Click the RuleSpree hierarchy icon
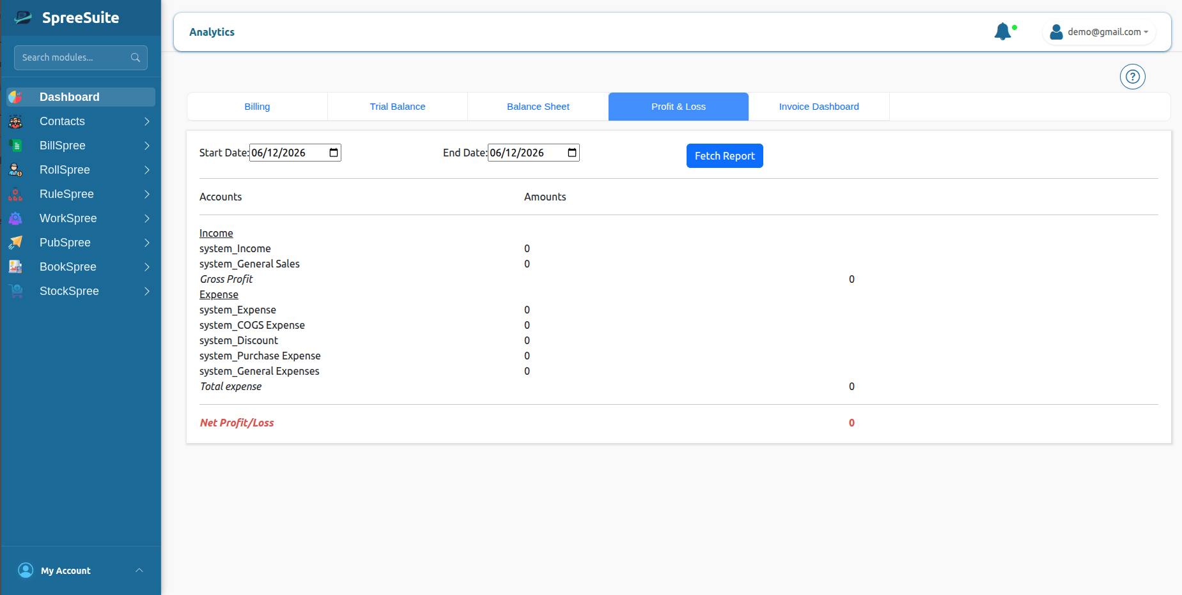The width and height of the screenshot is (1182, 595). coord(15,194)
